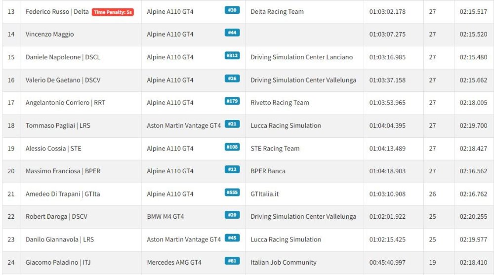The width and height of the screenshot is (494, 275).
Task: Select driver Massimo Franciosa | BPER
Action: pyautogui.click(x=63, y=171)
